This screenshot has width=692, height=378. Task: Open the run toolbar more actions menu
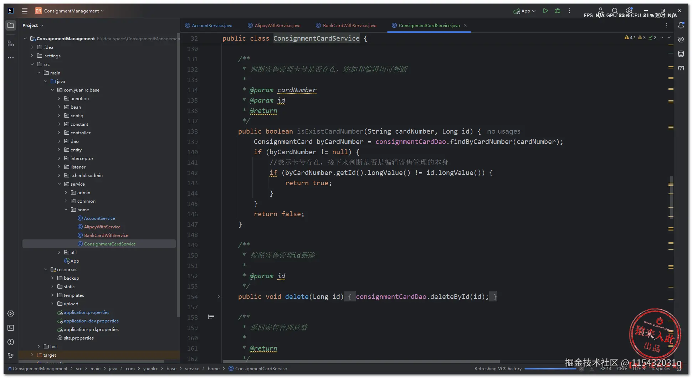pos(570,11)
